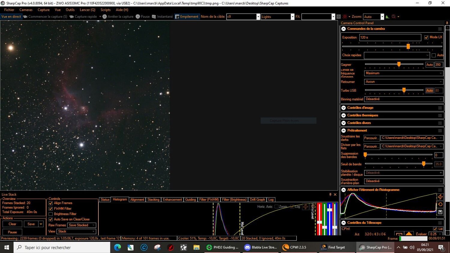Toggle the Lié checkbox in telescope controls
This screenshot has height=253, width=450.
(435, 229)
